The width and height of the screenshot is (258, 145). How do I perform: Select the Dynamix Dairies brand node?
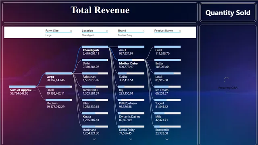[131, 117]
